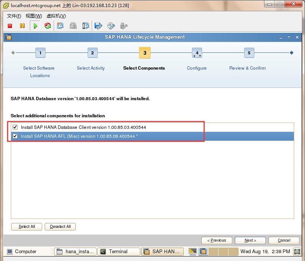
Task: Maximize the SAP HANA Lifecycle Management window
Action: tap(289, 37)
